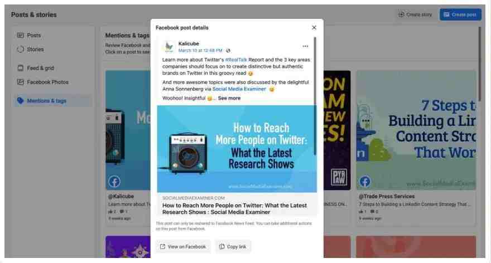Open the 7 Steps LinkedIn content card image
This screenshot has width=491, height=263.
coord(416,130)
